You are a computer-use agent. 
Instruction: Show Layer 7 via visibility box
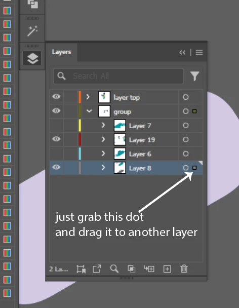(57, 126)
